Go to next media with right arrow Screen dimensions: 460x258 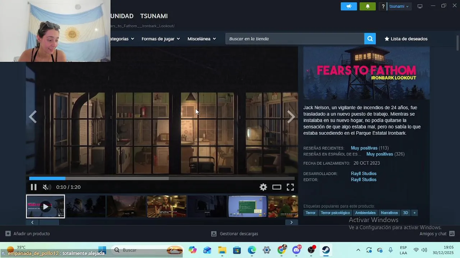tap(291, 117)
